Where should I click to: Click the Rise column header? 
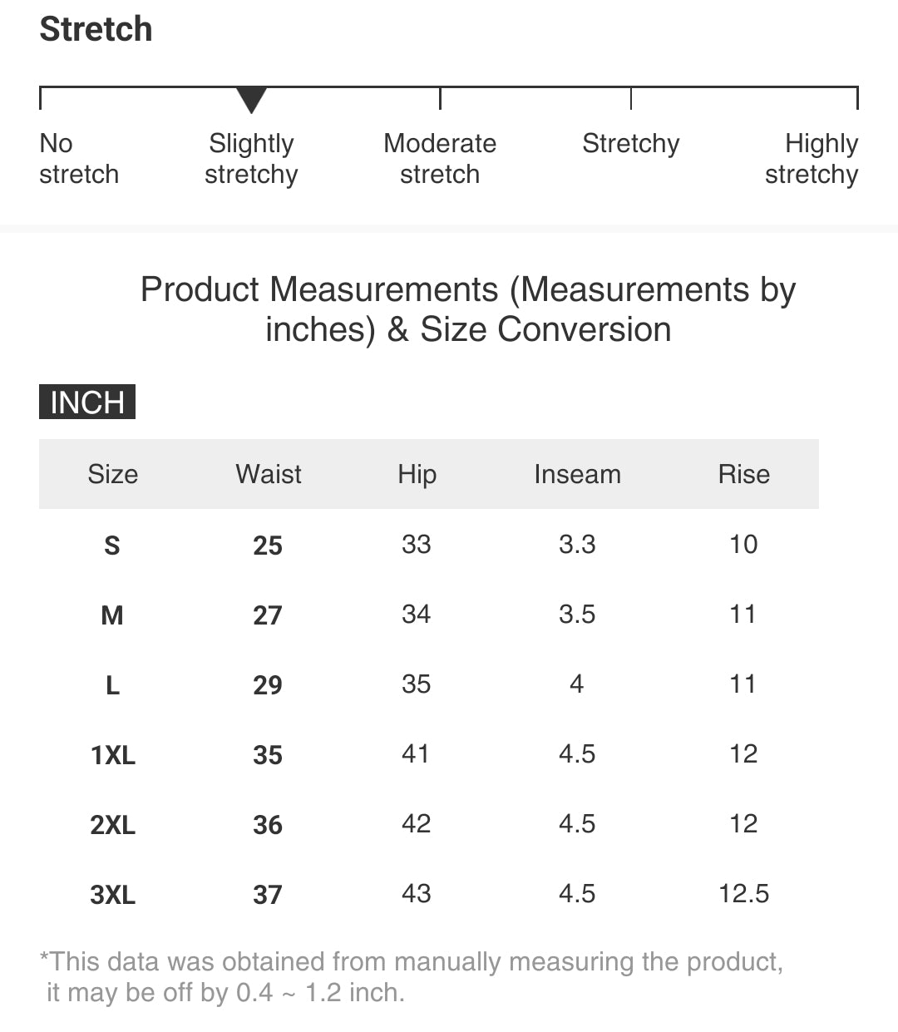743,474
